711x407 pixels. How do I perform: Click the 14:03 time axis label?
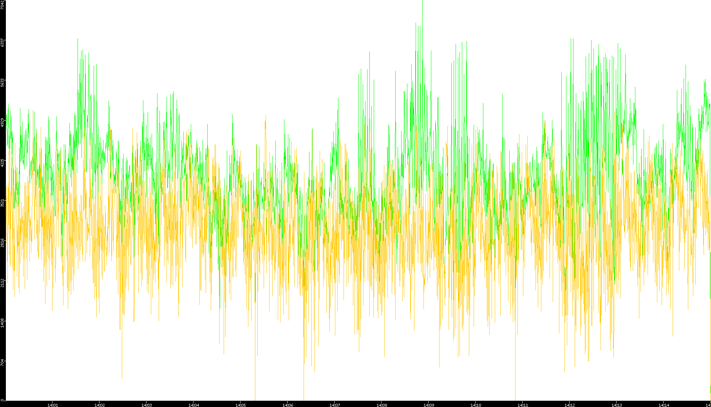point(147,405)
